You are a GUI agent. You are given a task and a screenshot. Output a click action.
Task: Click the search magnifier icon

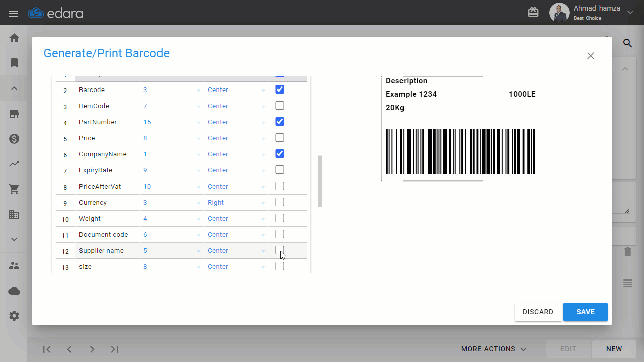pos(627,43)
